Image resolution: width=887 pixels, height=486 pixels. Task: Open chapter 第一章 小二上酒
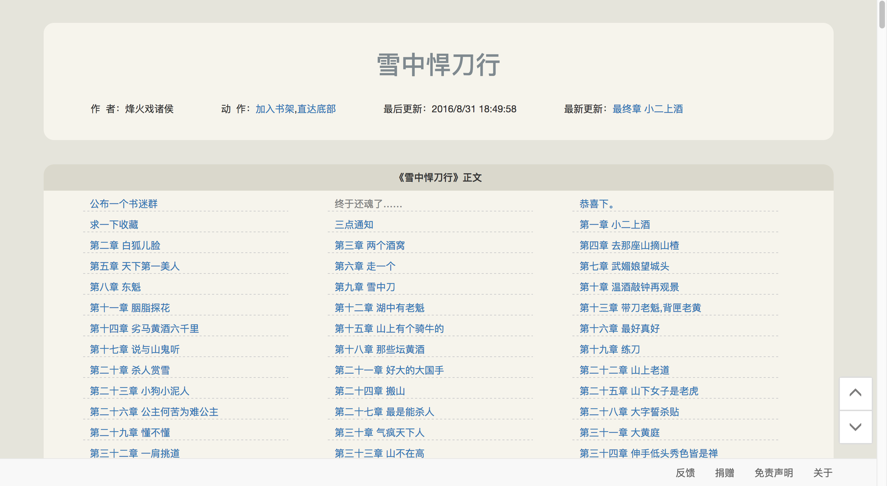click(x=615, y=225)
